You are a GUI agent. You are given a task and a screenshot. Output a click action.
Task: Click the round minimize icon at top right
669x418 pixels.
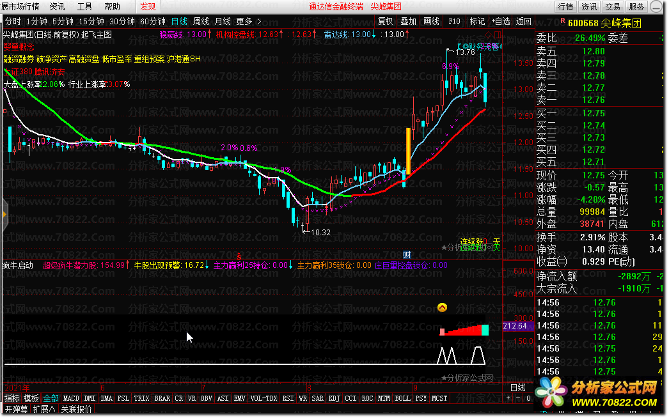(657, 7)
